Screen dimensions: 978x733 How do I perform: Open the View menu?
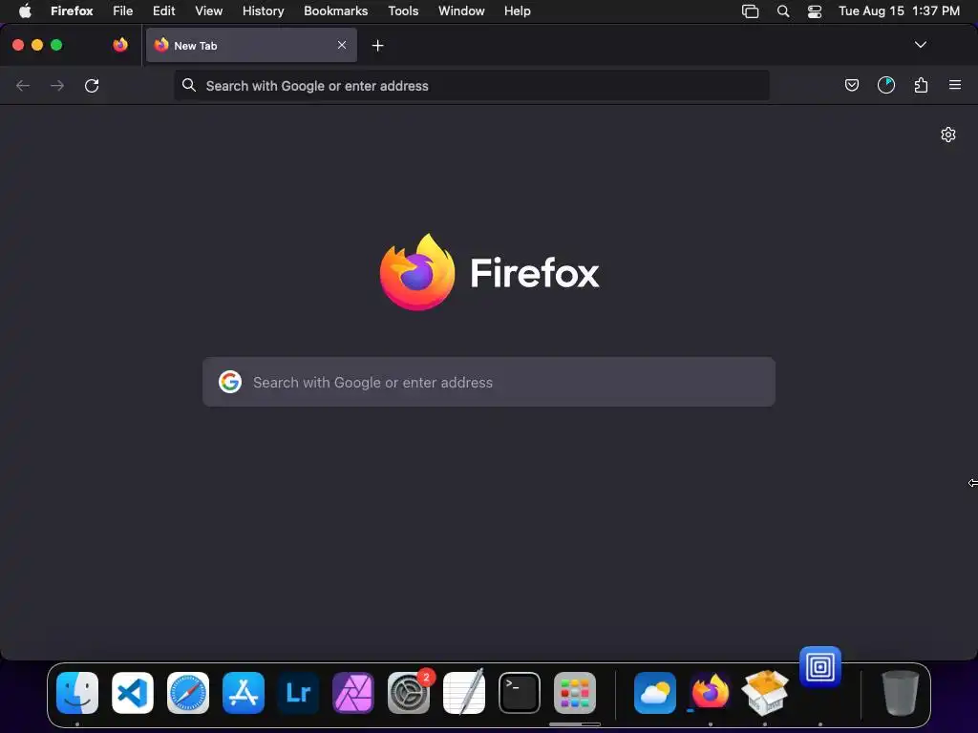coord(208,10)
